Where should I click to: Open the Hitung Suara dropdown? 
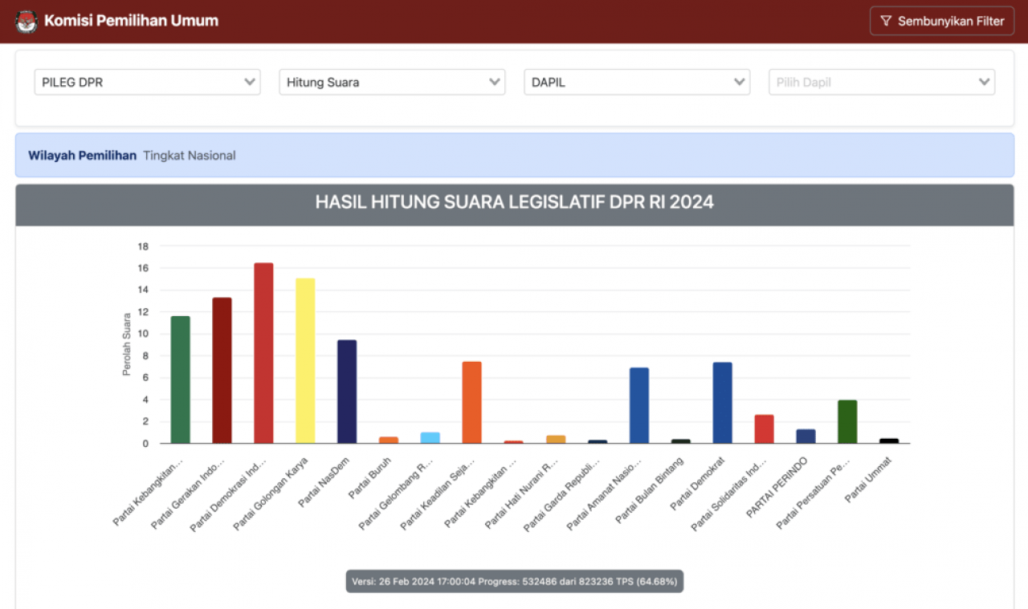[x=392, y=82]
